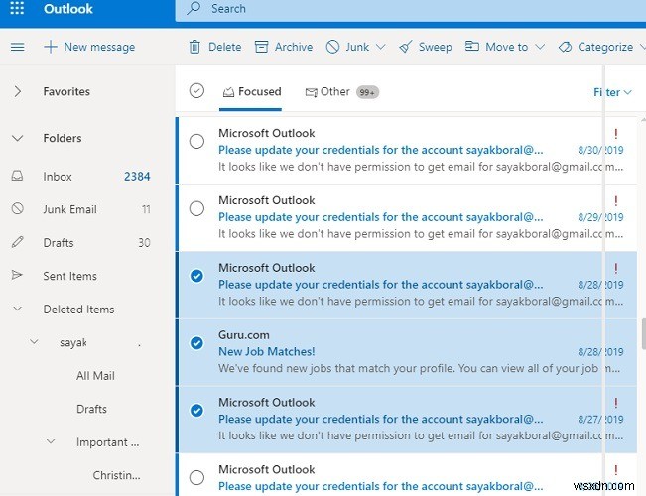
Task: Uncheck the 8/27/2019 Microsoft Outlook email
Action: 196,411
